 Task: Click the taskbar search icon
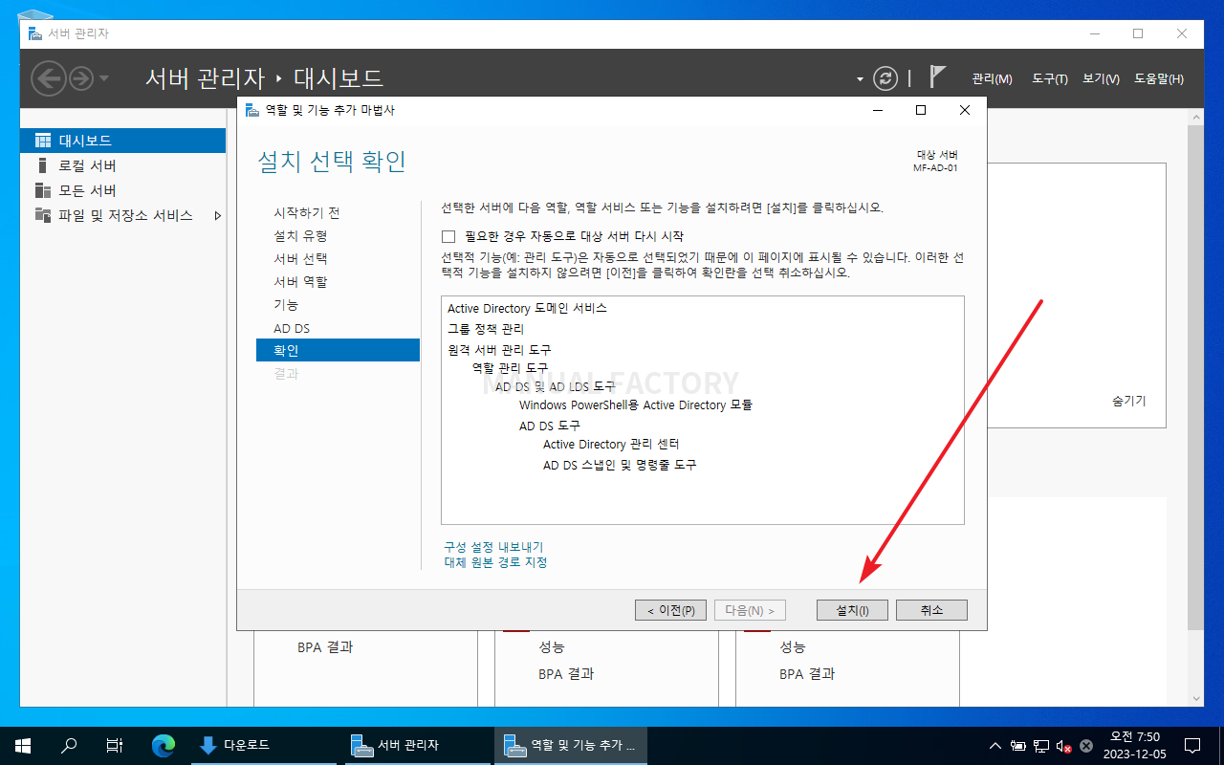[69, 745]
